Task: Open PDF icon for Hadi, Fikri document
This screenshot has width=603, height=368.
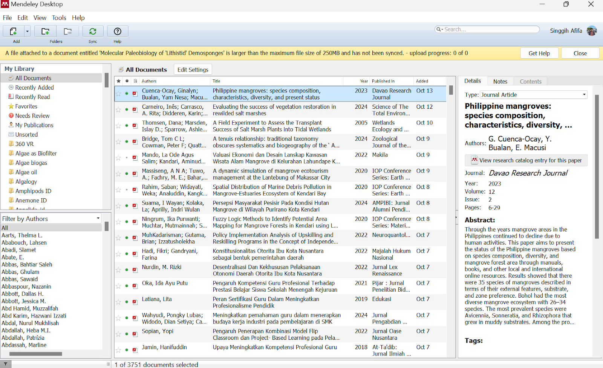Action: 135,254
